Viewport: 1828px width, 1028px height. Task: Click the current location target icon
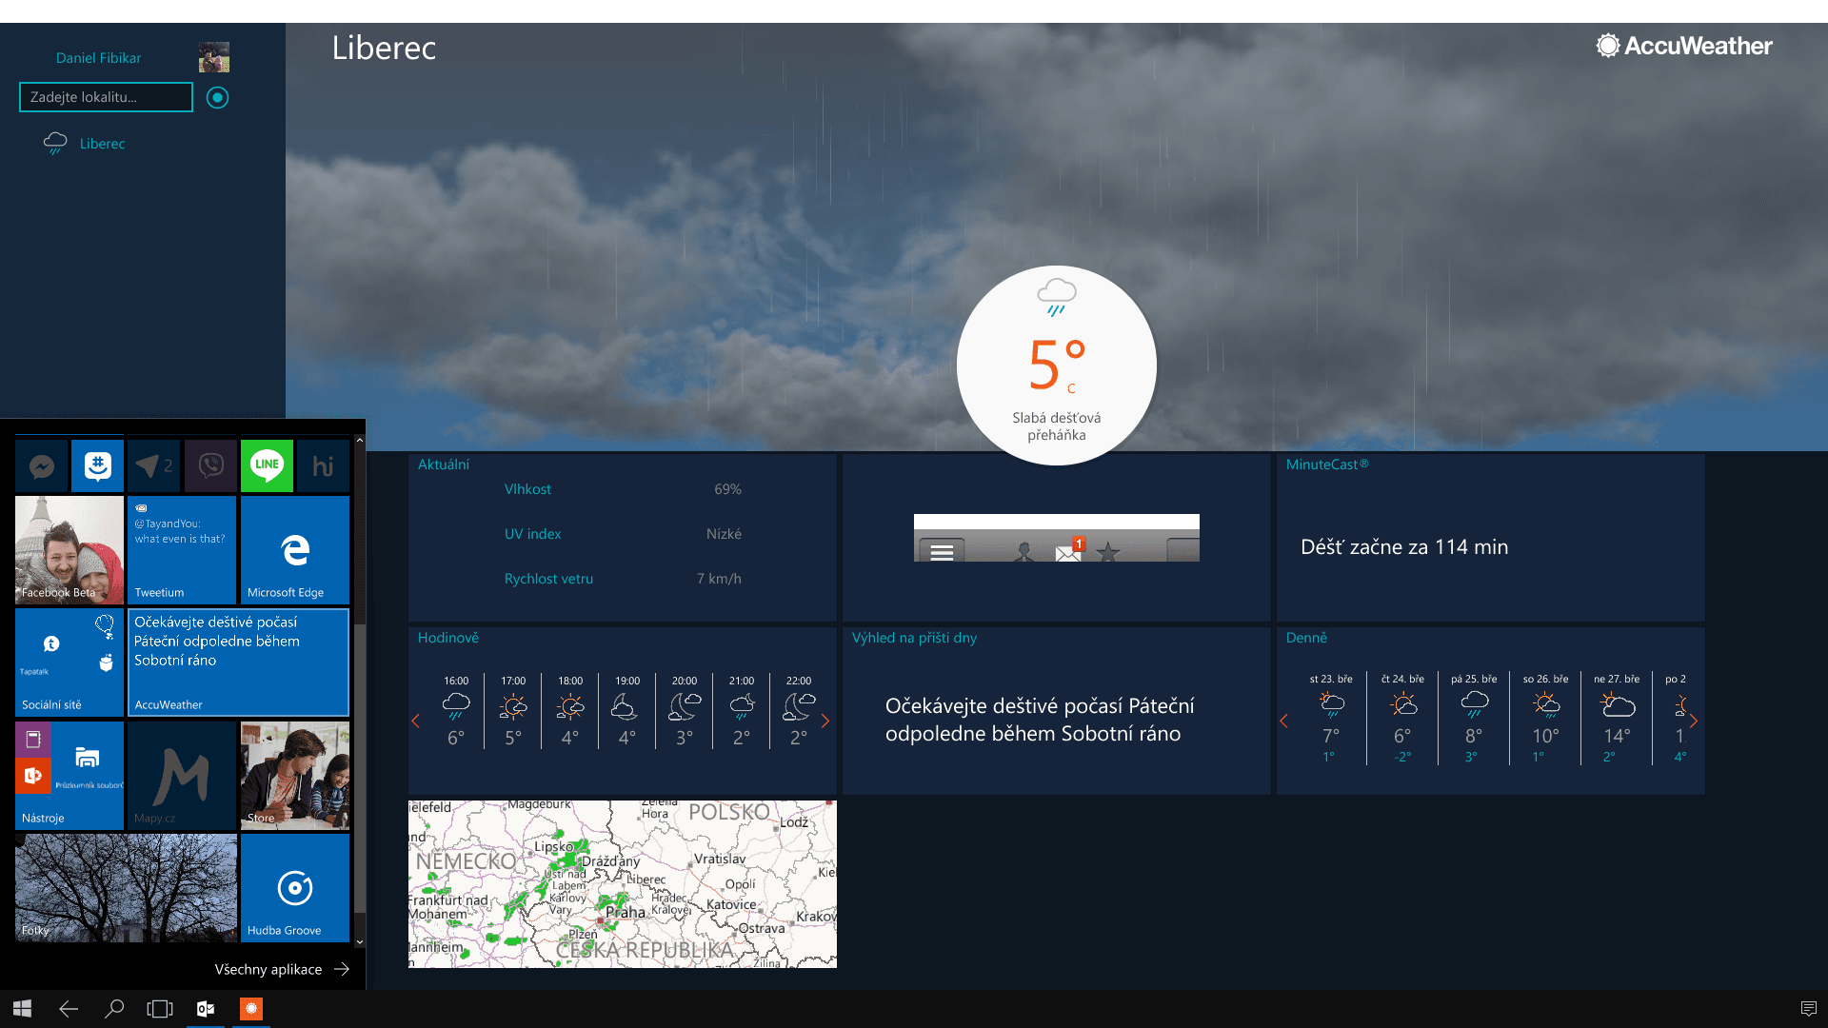[x=217, y=97]
